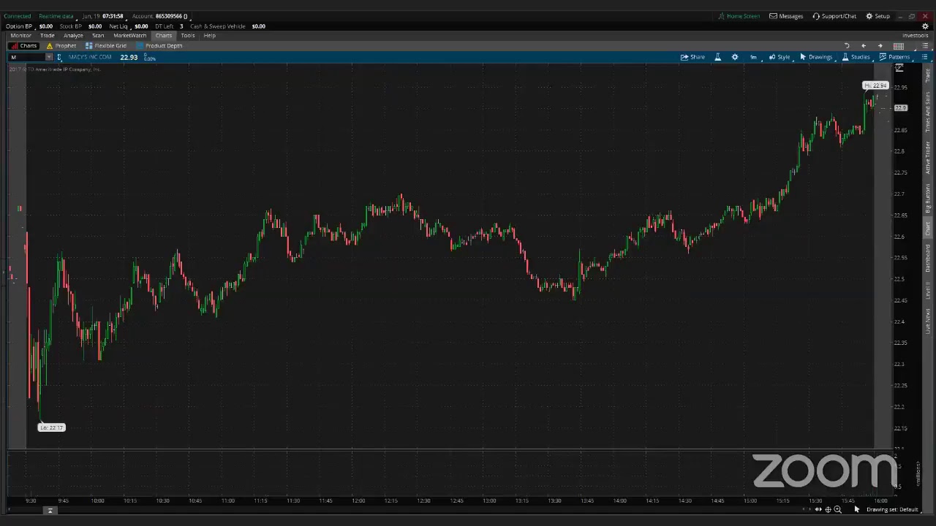Open chart settings gear icon

735,57
